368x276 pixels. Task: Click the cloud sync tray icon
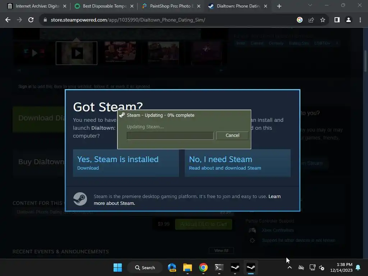click(301, 267)
